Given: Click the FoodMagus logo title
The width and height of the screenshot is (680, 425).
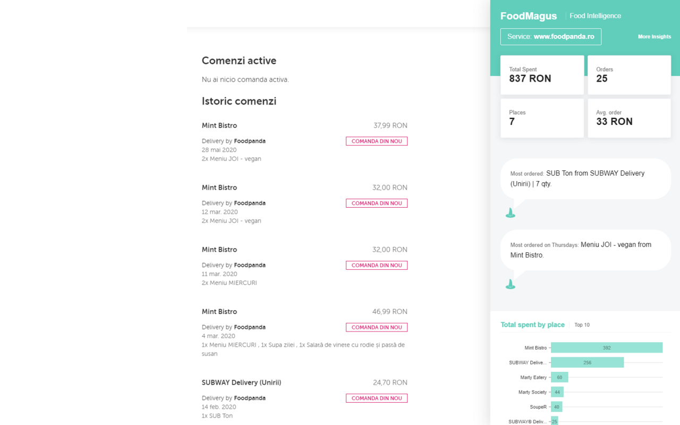Looking at the screenshot, I should tap(529, 16).
